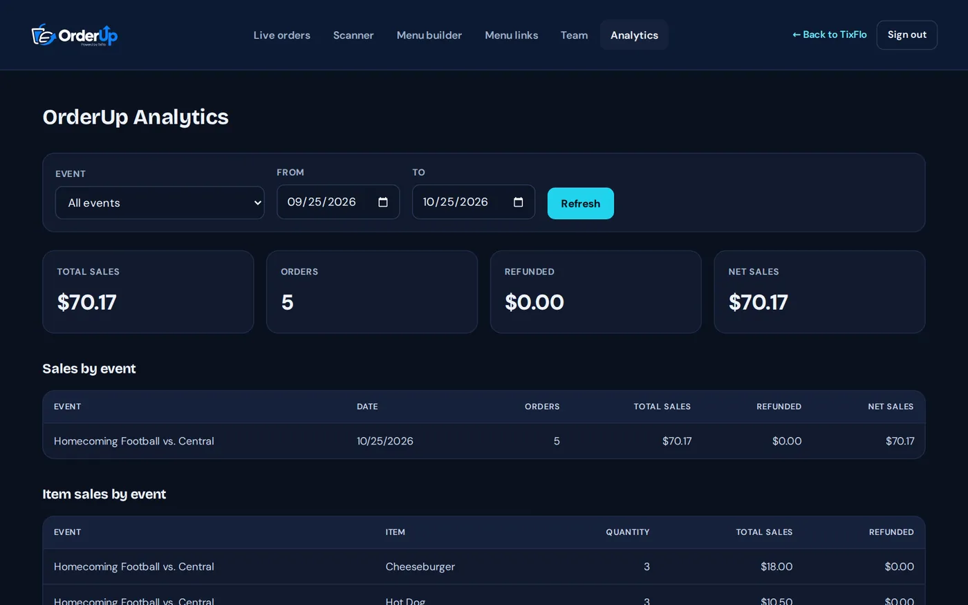Click the $18.00 total sales cell
The width and height of the screenshot is (968, 605).
point(776,566)
